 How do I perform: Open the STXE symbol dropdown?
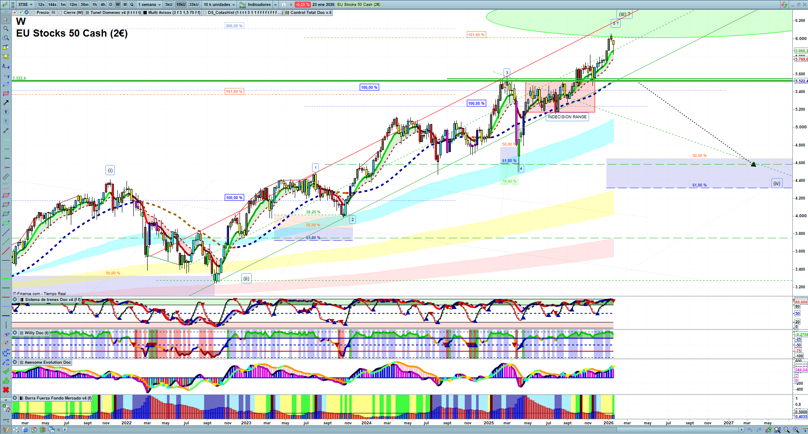pyautogui.click(x=25, y=5)
